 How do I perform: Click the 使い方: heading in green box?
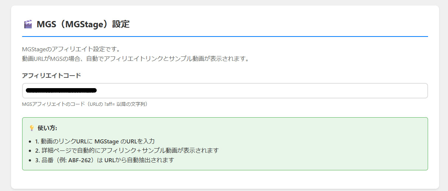pyautogui.click(x=47, y=128)
